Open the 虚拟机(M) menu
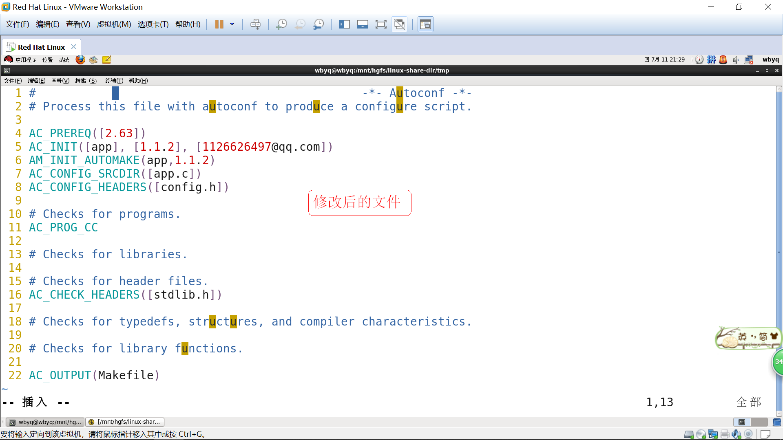The image size is (783, 440). [x=114, y=24]
